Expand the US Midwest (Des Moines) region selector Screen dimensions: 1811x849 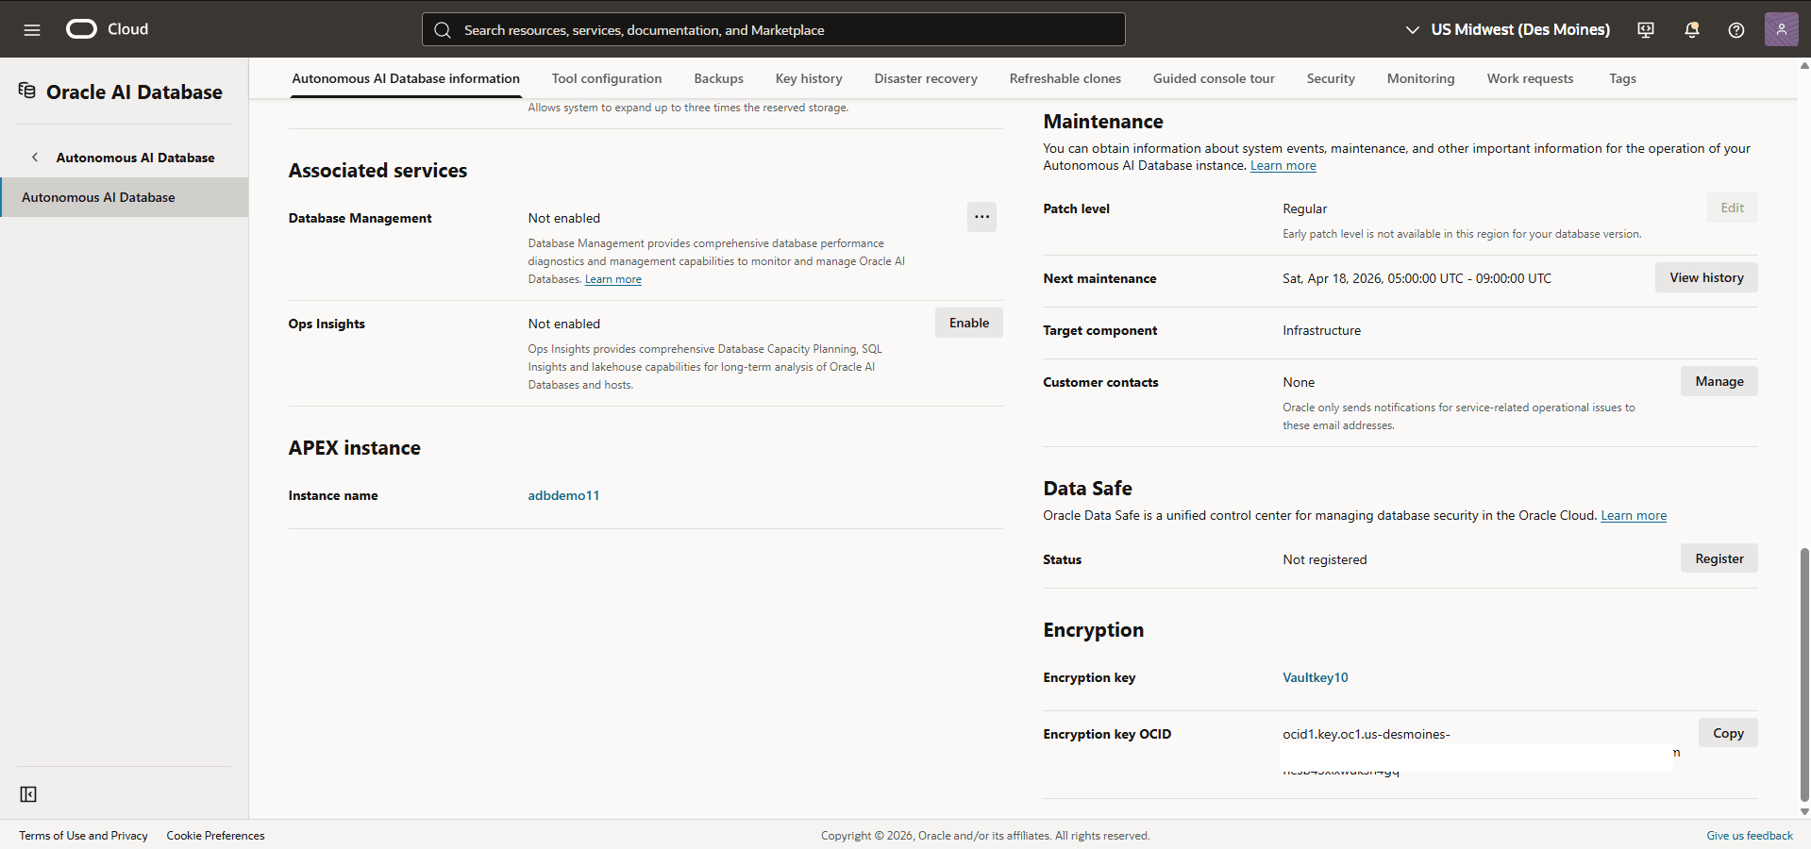pos(1507,30)
